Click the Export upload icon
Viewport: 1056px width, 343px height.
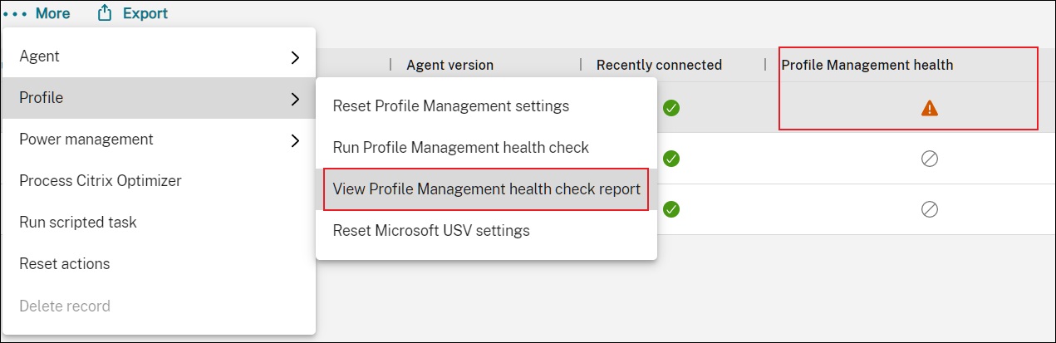pyautogui.click(x=105, y=13)
